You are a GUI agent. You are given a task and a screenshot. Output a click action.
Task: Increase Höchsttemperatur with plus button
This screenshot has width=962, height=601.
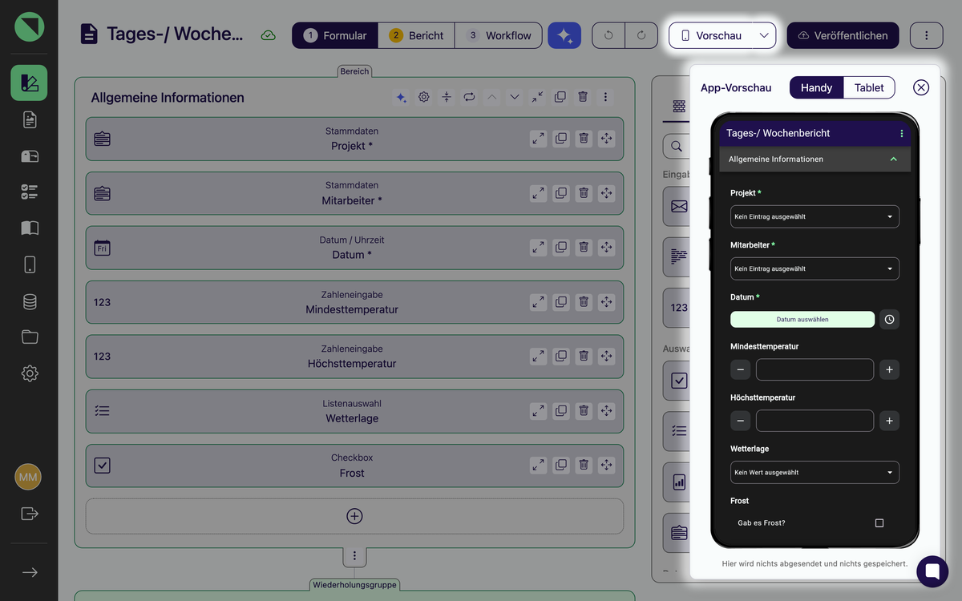[x=889, y=421]
